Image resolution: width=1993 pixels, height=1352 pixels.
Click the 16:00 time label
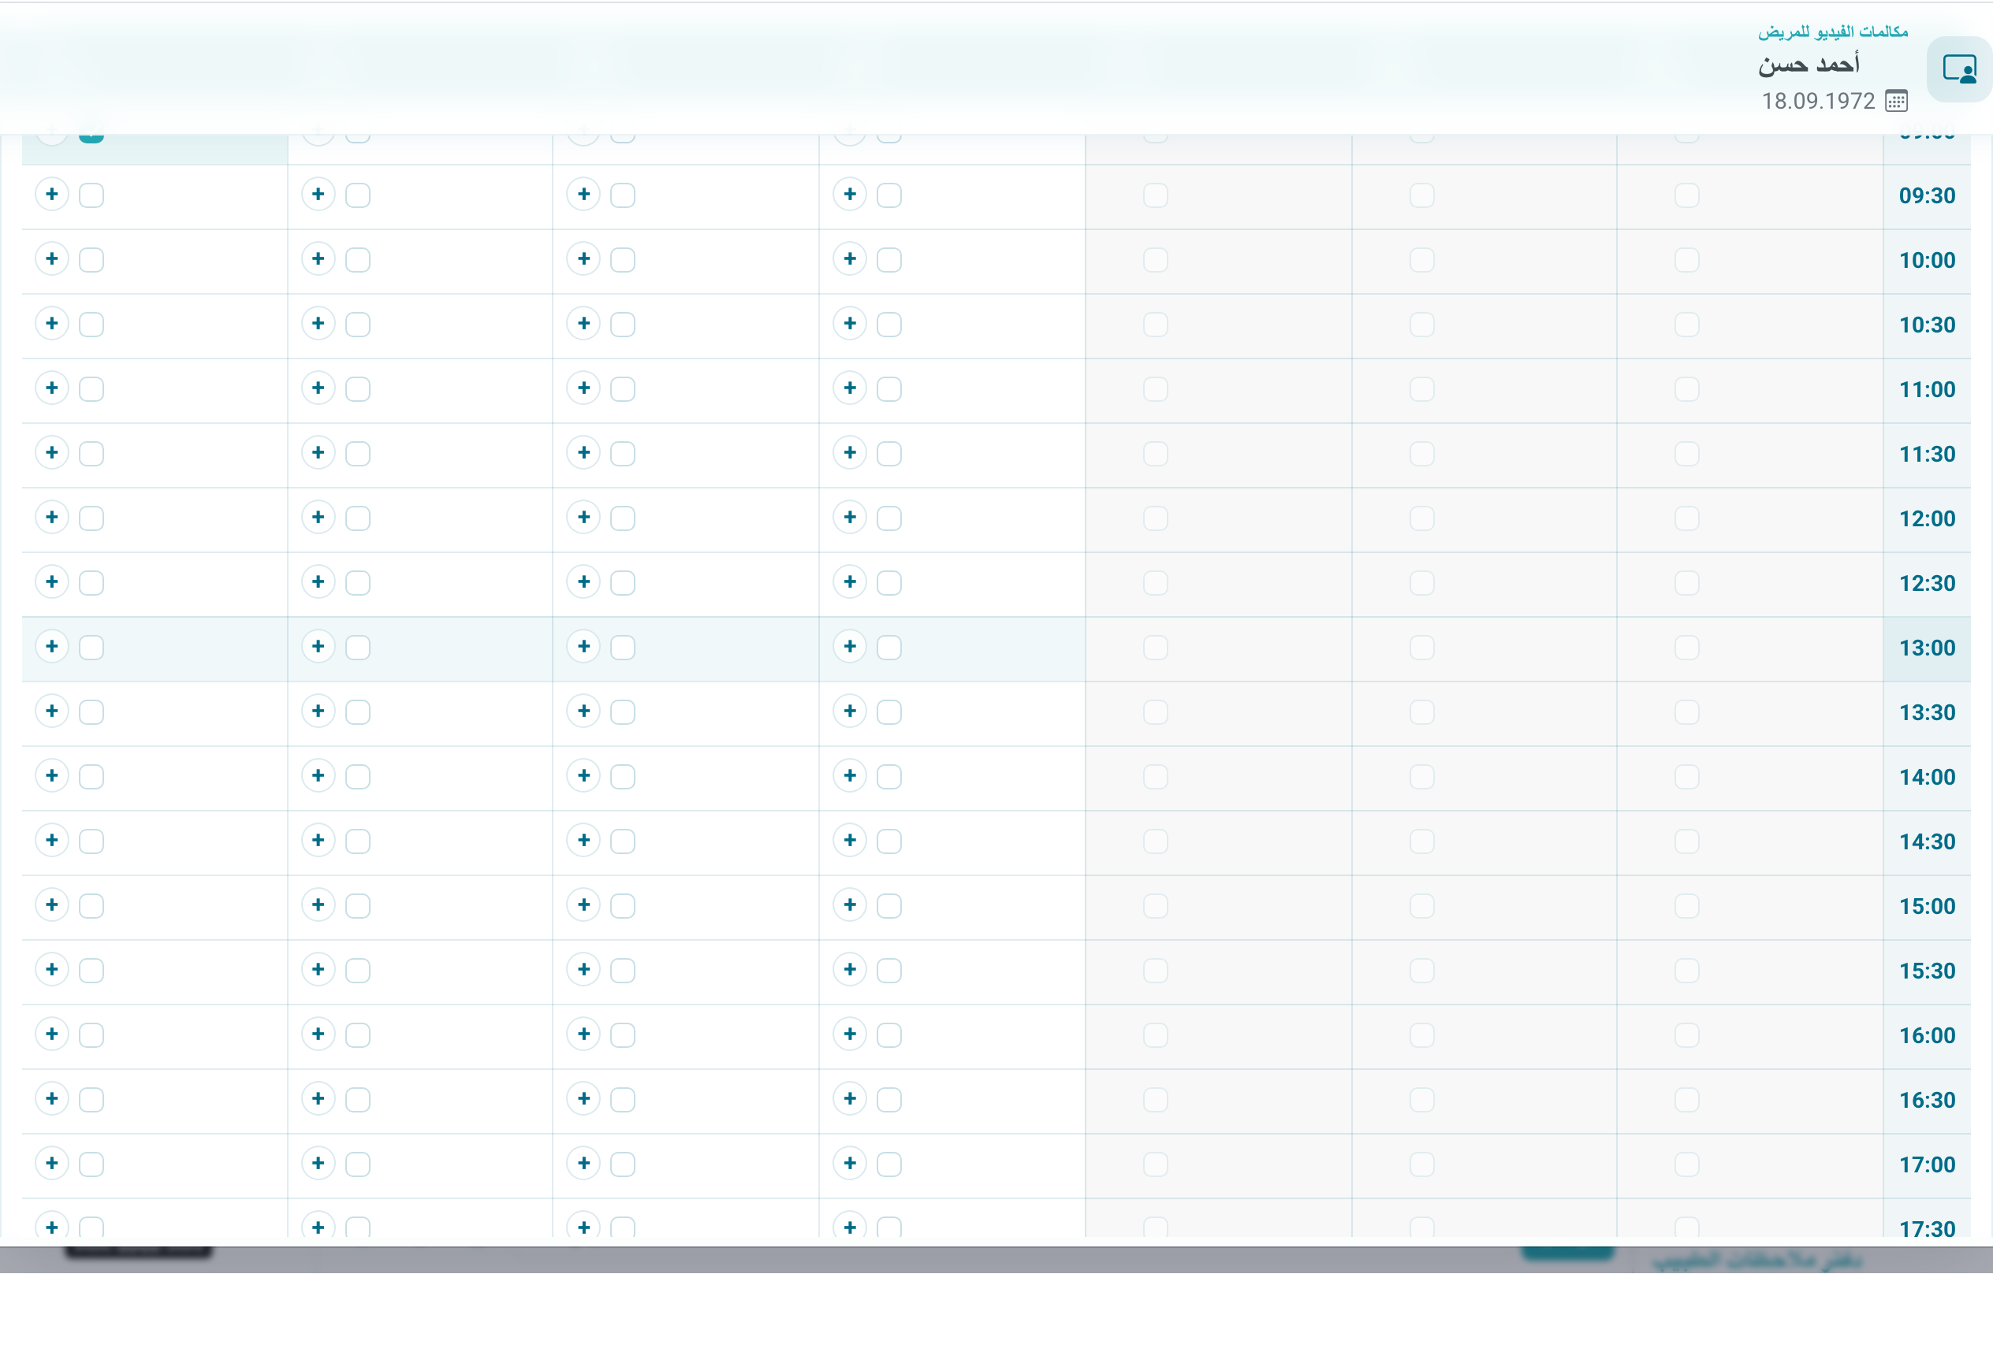pyautogui.click(x=1927, y=1035)
